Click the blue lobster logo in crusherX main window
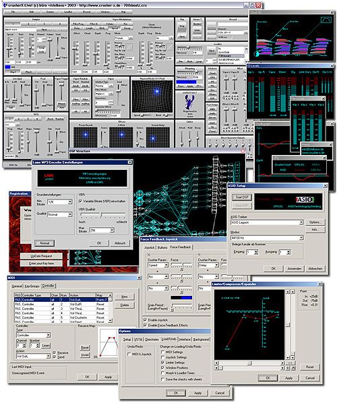This screenshot has height=403, width=337. pyautogui.click(x=189, y=102)
